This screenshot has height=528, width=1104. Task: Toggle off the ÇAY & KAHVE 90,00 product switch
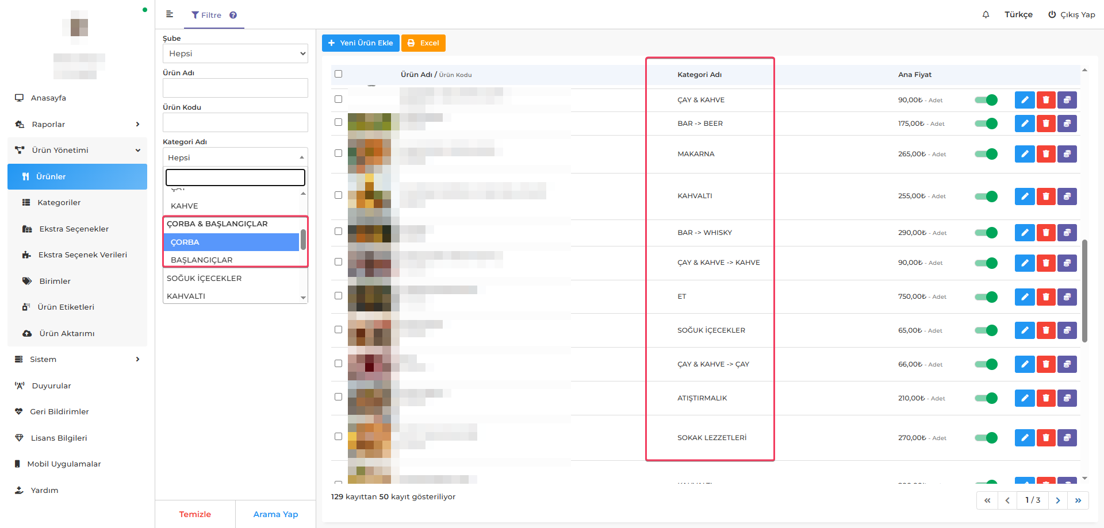(986, 100)
